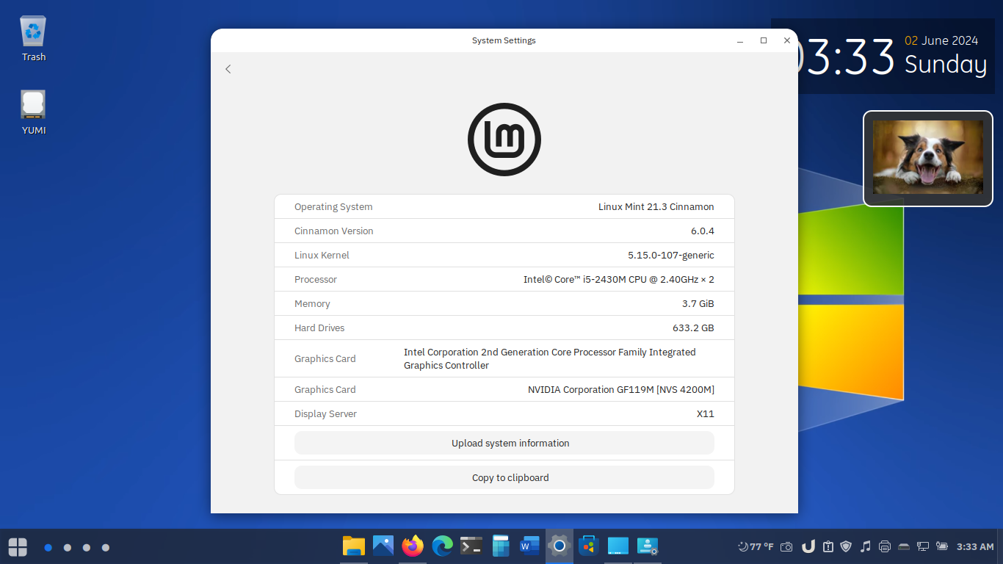Launch Microsoft Edge from the taskbar
The height and width of the screenshot is (564, 1003).
(x=442, y=546)
